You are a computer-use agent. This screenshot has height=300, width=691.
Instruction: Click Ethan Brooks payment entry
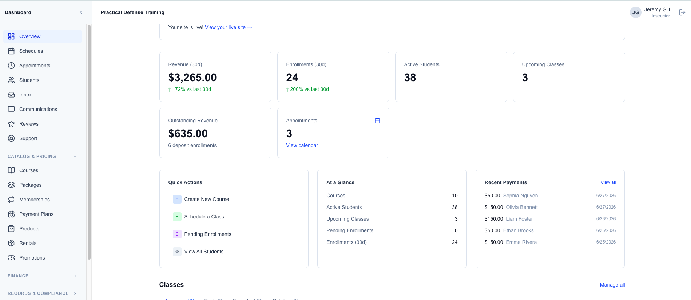(550, 230)
